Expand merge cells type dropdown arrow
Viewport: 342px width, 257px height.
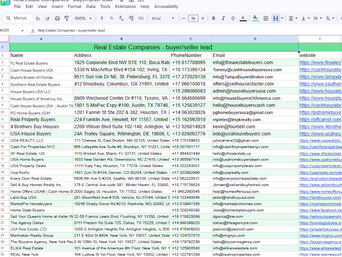click(x=282, y=19)
